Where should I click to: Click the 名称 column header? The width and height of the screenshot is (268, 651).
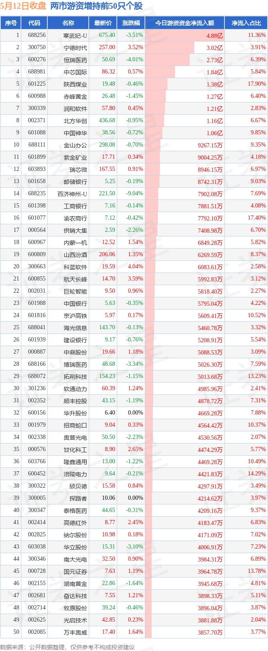click(68, 23)
